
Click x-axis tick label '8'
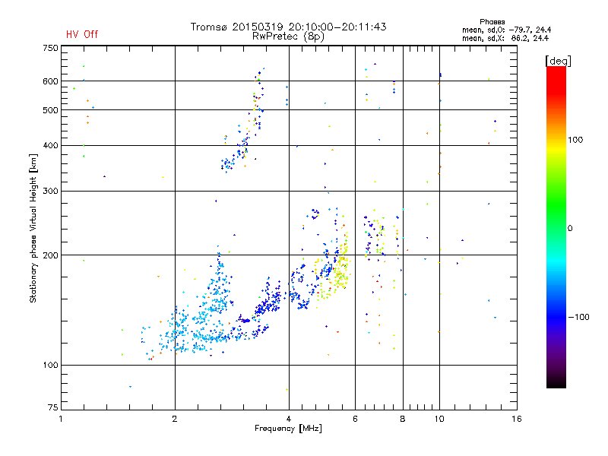(x=403, y=419)
